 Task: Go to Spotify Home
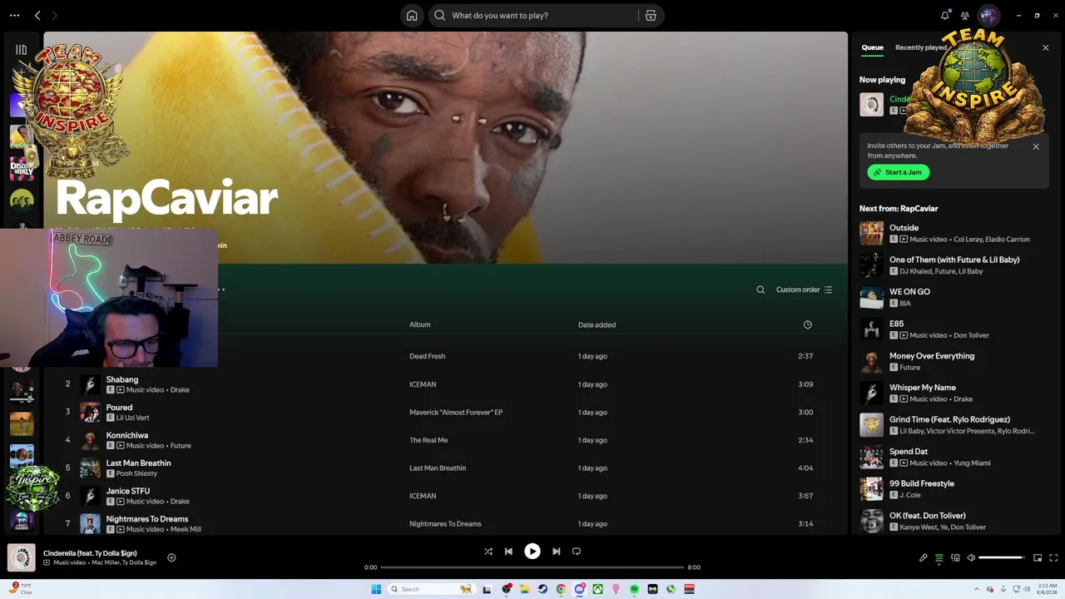pyautogui.click(x=412, y=15)
